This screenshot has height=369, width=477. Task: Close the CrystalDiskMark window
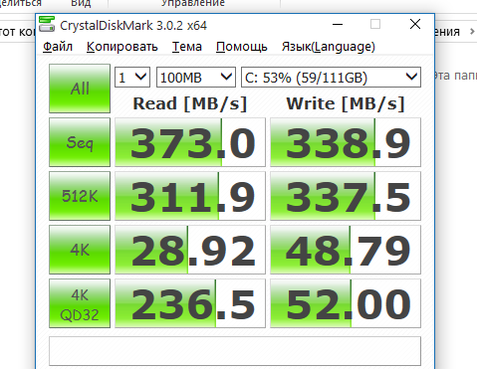click(x=415, y=24)
